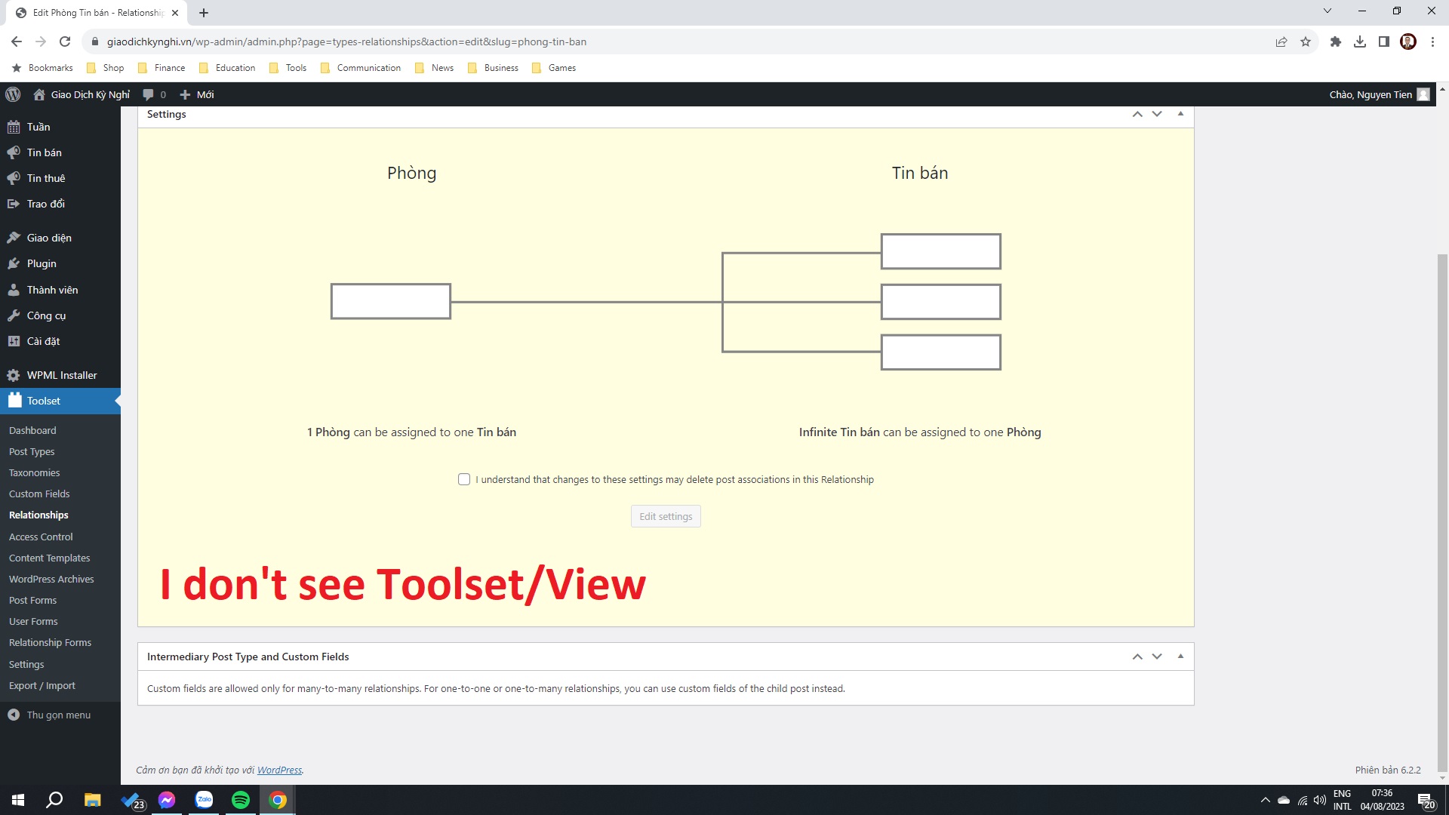
Task: Click the WPML Installer gear icon
Action: tap(14, 375)
